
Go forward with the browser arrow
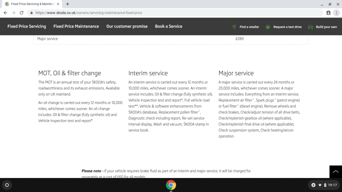tap(14, 13)
